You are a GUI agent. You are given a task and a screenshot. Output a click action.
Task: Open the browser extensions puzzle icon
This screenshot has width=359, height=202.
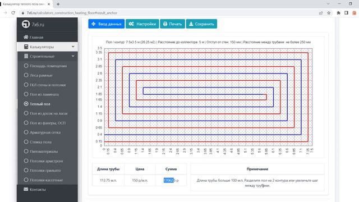click(x=338, y=13)
